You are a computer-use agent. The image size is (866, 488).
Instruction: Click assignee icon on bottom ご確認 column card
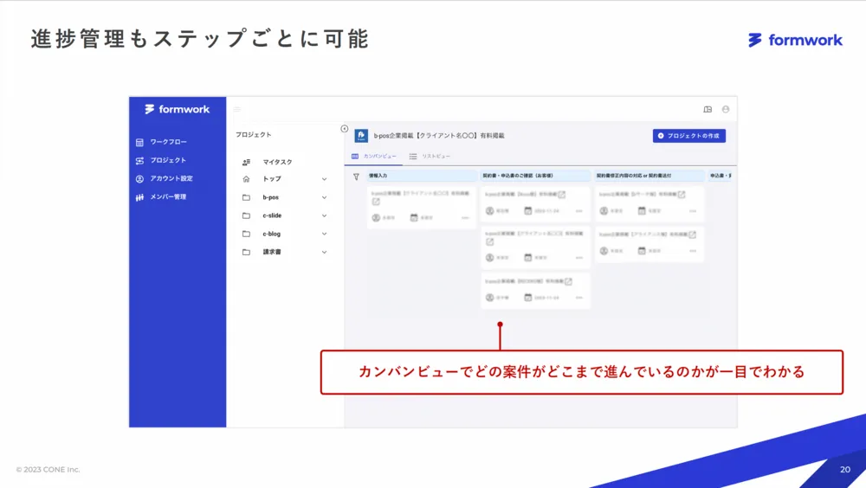490,298
